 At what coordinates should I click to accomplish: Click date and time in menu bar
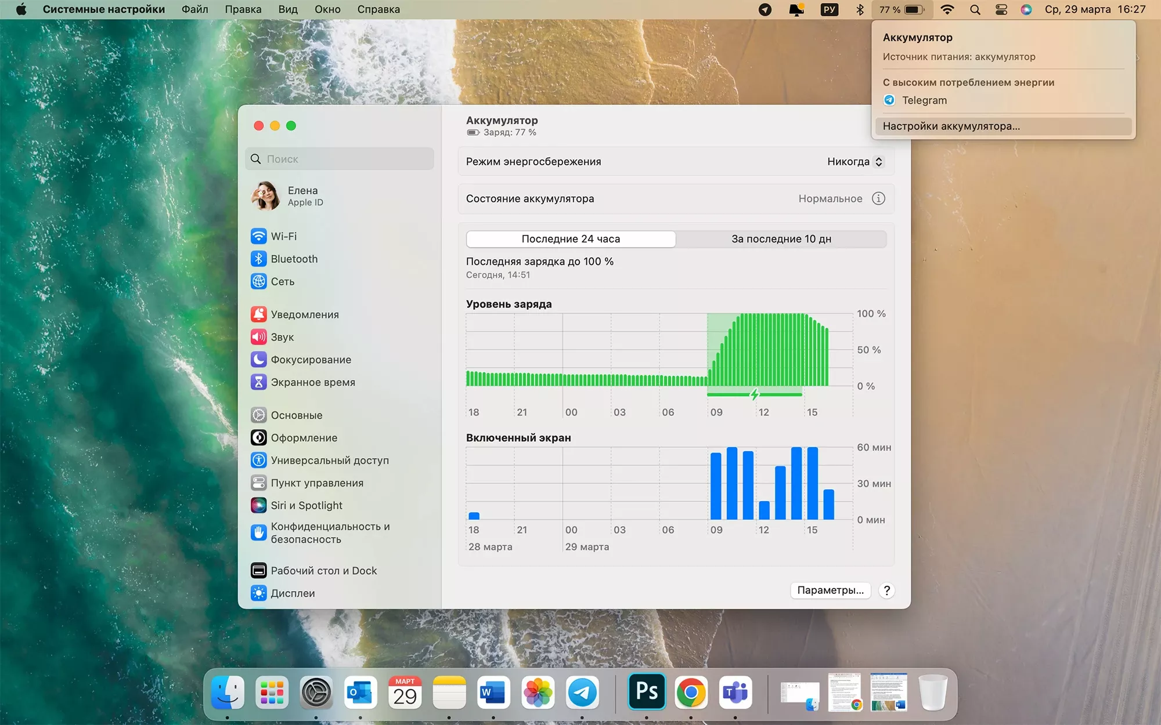coord(1095,9)
